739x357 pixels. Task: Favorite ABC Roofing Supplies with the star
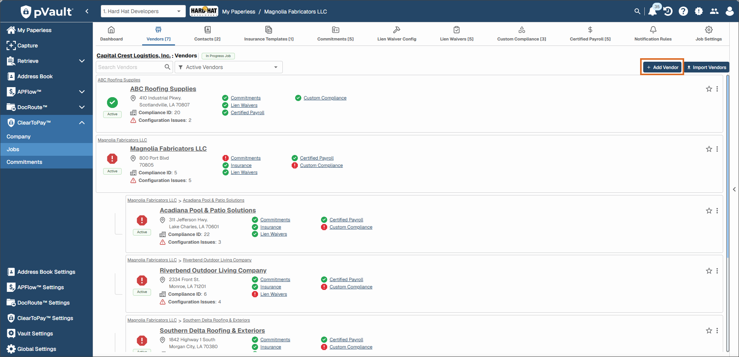[x=709, y=89]
